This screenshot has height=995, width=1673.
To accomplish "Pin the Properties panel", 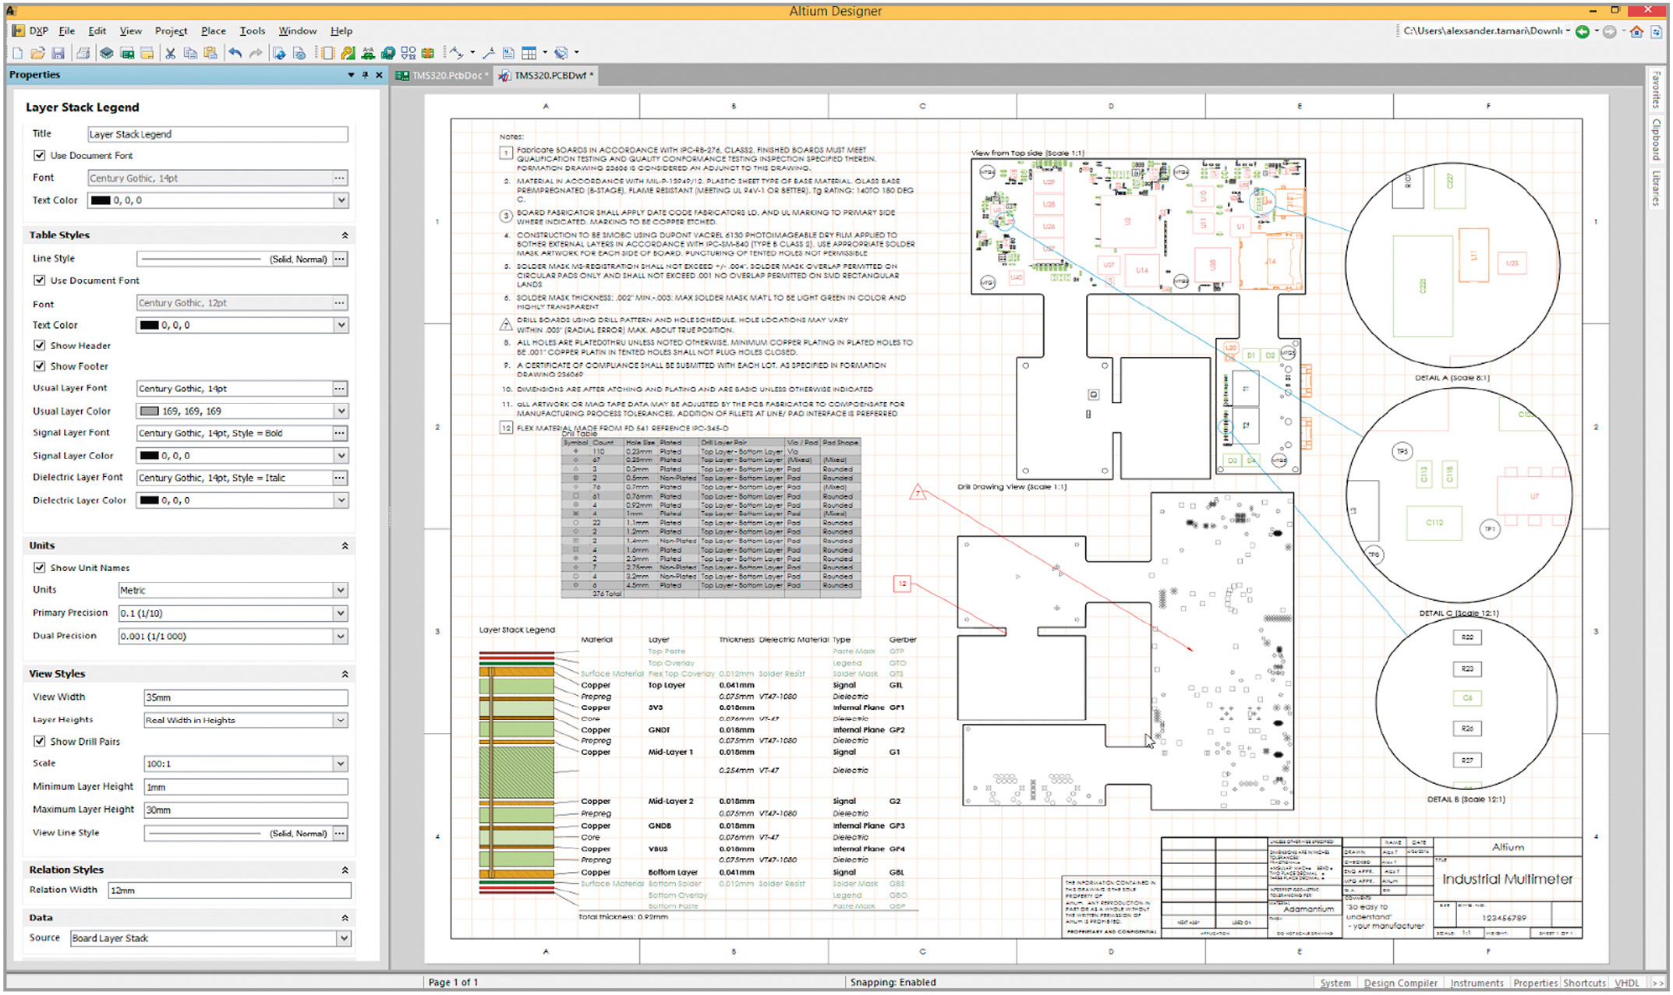I will [x=365, y=75].
